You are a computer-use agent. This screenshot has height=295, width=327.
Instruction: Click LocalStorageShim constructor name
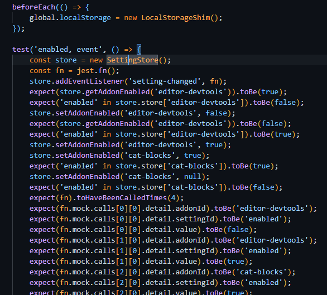pyautogui.click(x=176, y=18)
